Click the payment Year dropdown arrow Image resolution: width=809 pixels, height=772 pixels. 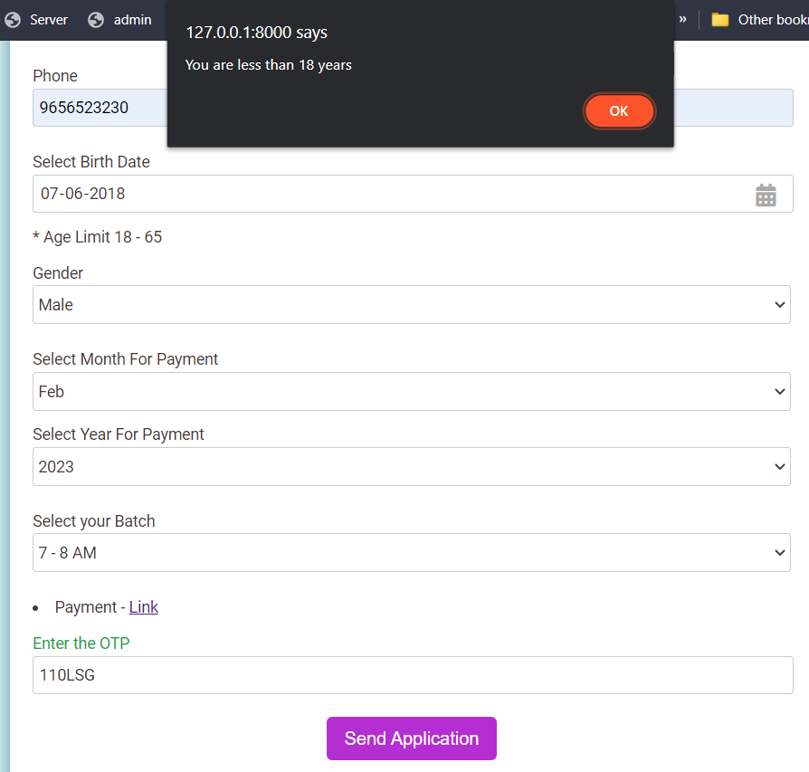click(779, 466)
